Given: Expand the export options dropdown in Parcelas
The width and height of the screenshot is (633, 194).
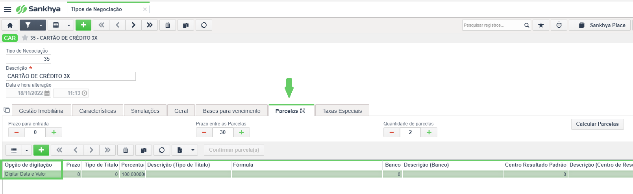Looking at the screenshot, I should (192, 150).
